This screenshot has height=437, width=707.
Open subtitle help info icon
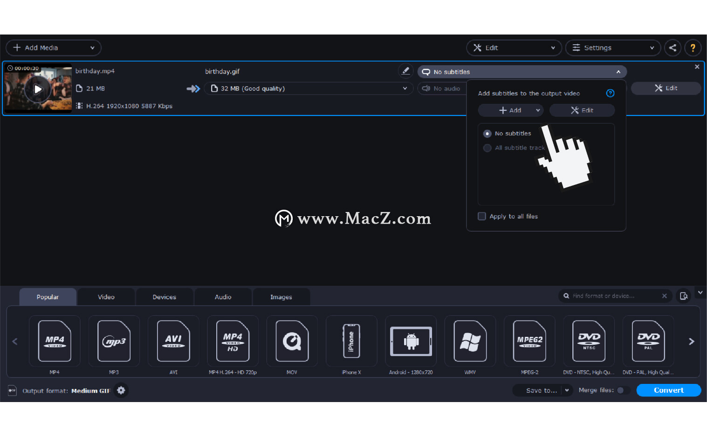(x=610, y=93)
